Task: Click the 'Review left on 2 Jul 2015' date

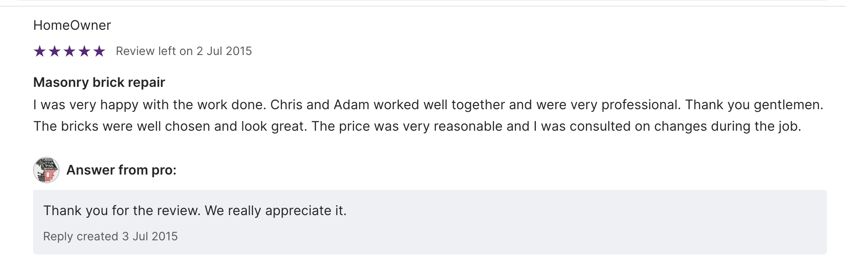Action: click(184, 51)
